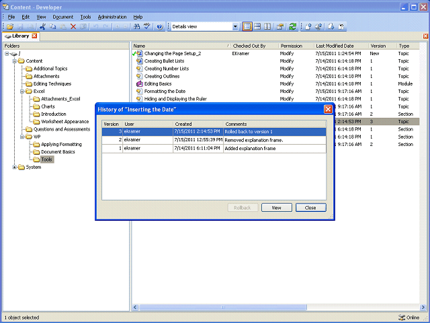Click the Check In document icon
Viewport: 430px width, 323px height.
click(308, 27)
